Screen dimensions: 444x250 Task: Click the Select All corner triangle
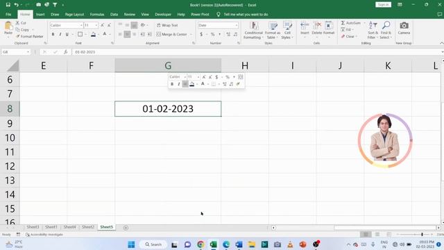coord(13,66)
